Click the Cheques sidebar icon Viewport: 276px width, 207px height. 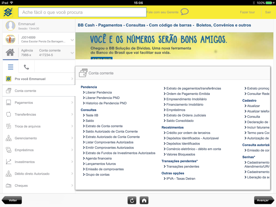[9, 185]
